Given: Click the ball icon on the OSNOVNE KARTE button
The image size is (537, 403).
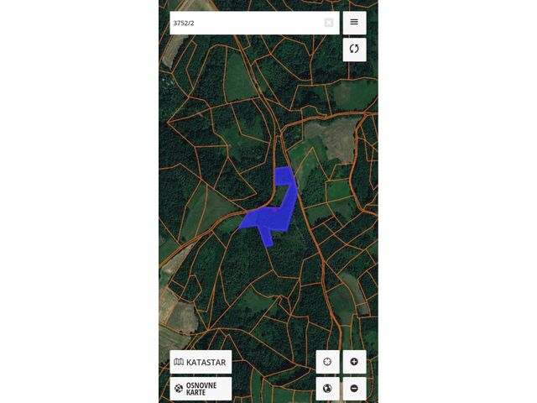Looking at the screenshot, I should pyautogui.click(x=179, y=389).
